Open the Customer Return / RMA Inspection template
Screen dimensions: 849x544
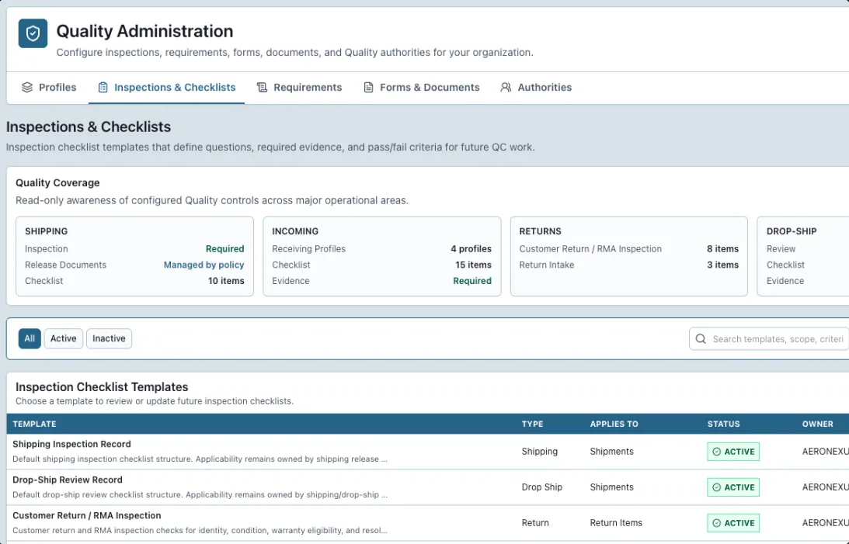click(87, 515)
